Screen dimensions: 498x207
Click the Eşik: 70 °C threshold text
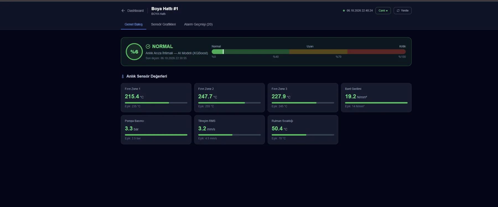point(279,138)
